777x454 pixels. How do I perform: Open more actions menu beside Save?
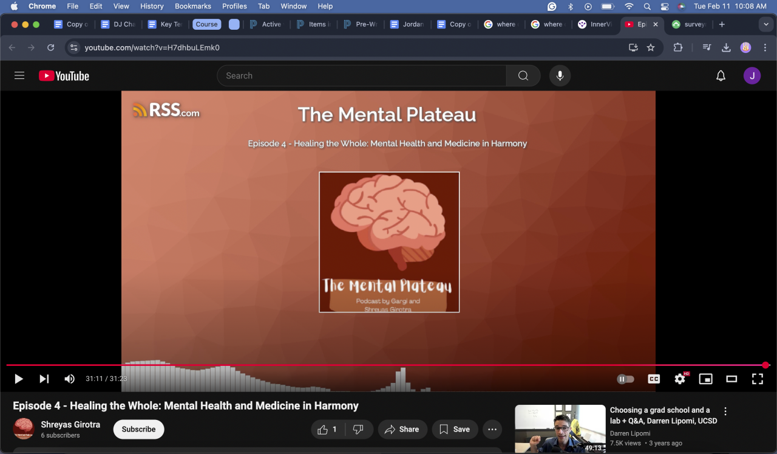tap(492, 429)
